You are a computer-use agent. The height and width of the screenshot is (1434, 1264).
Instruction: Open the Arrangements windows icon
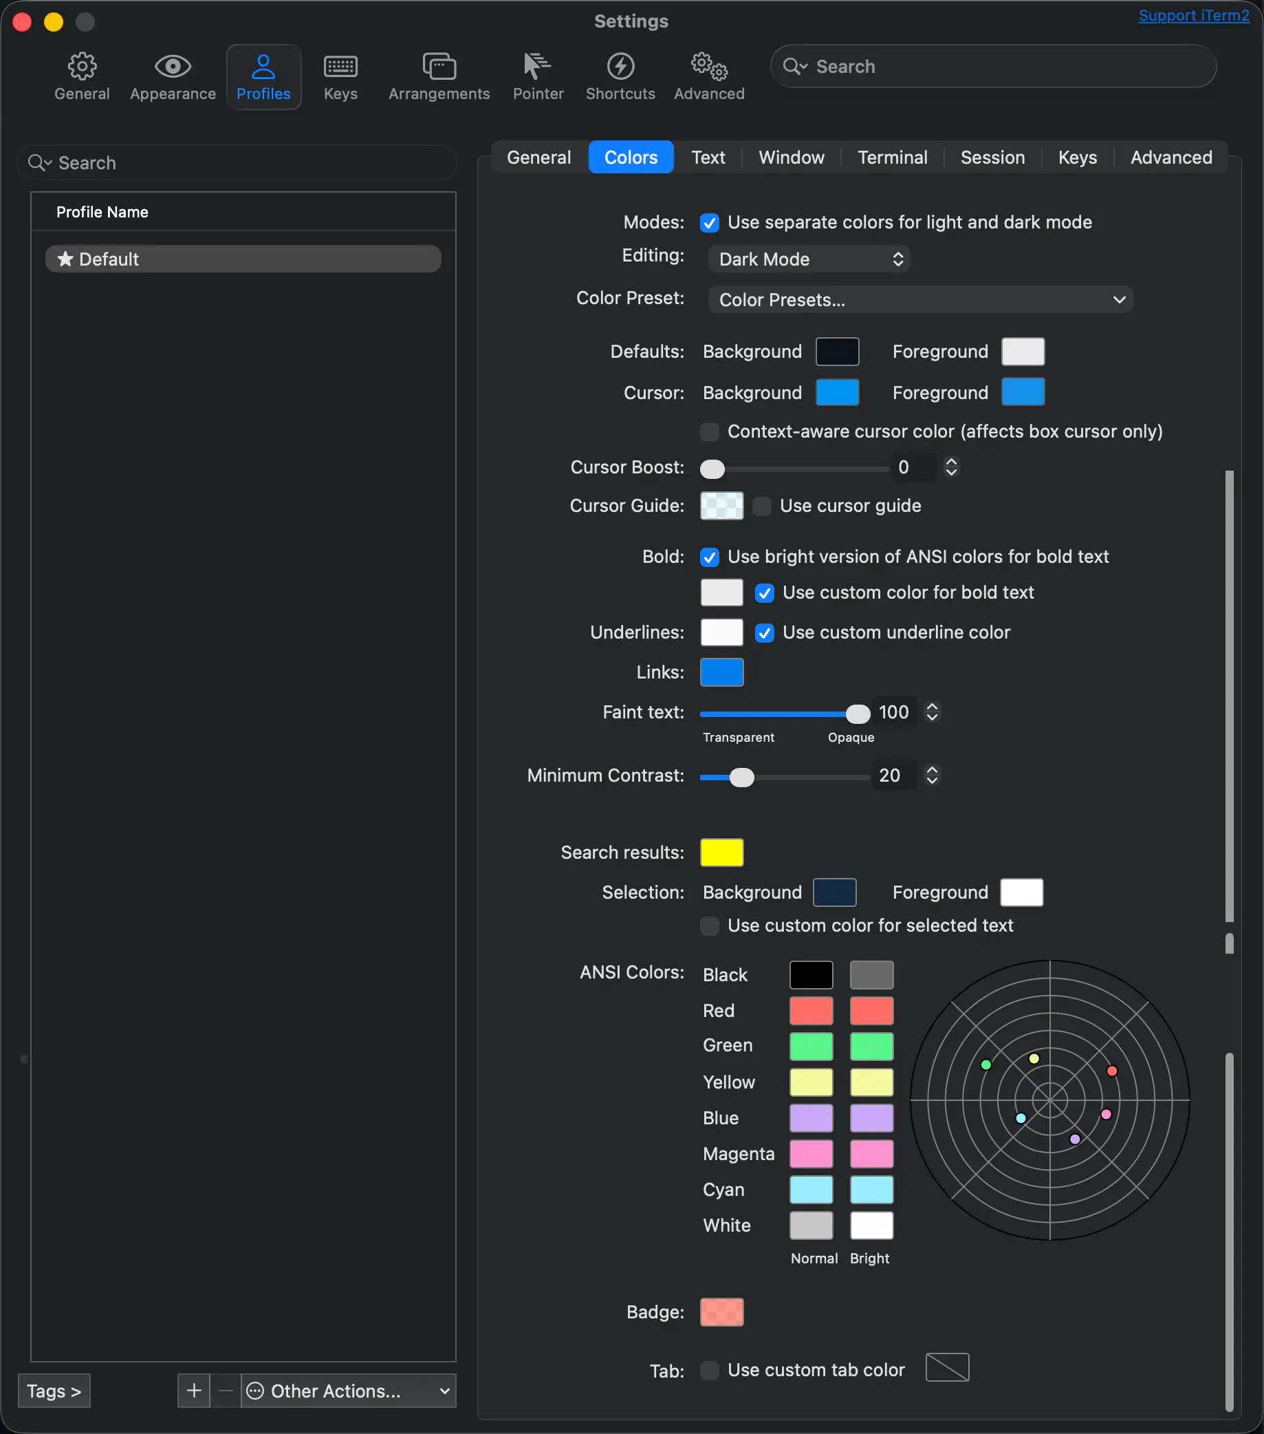439,67
